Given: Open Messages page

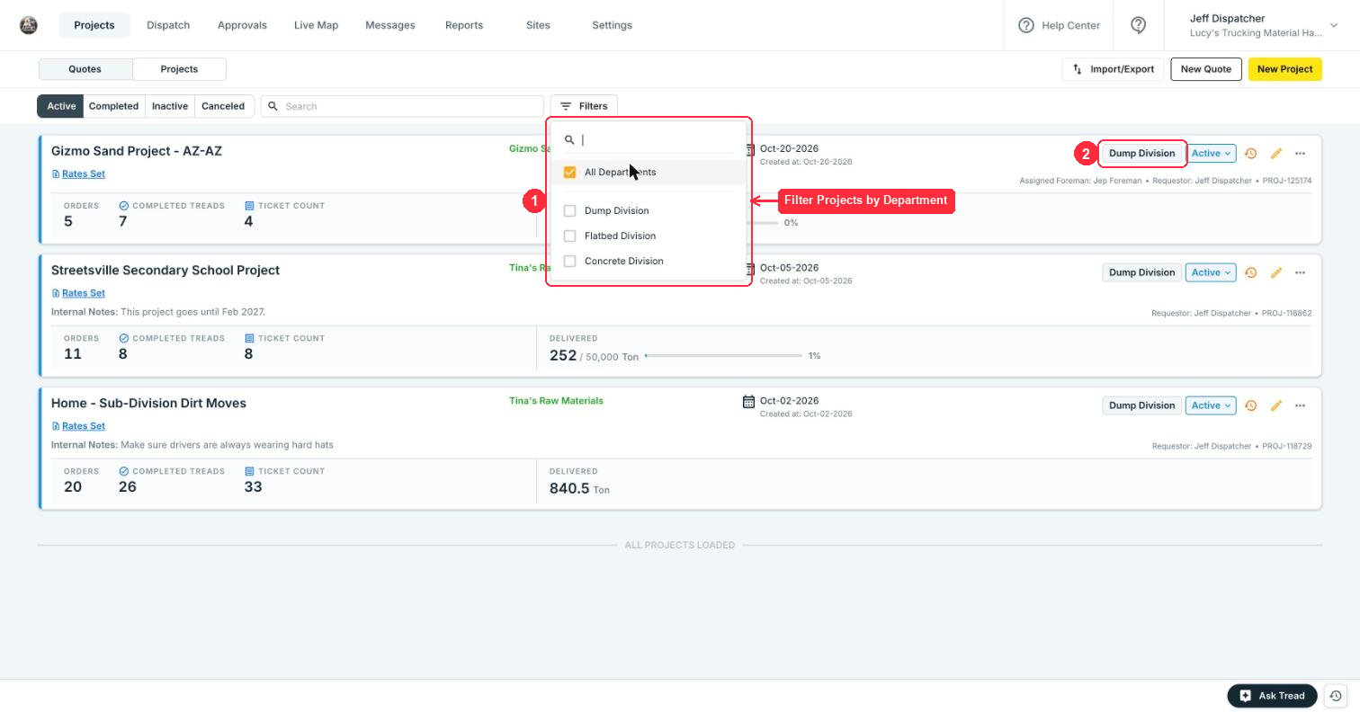Looking at the screenshot, I should coord(390,25).
